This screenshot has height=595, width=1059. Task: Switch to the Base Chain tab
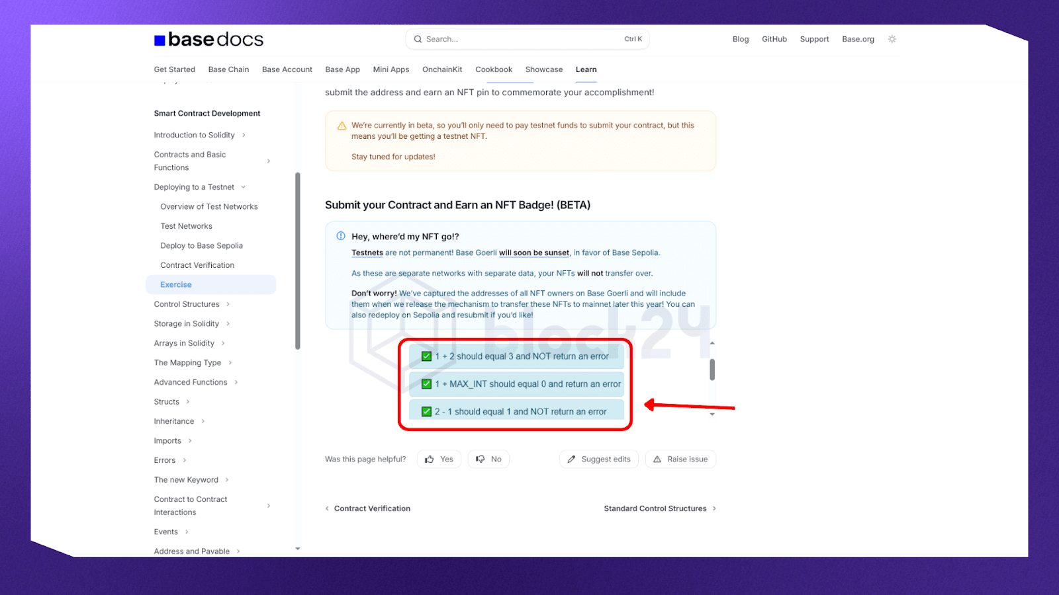point(228,69)
